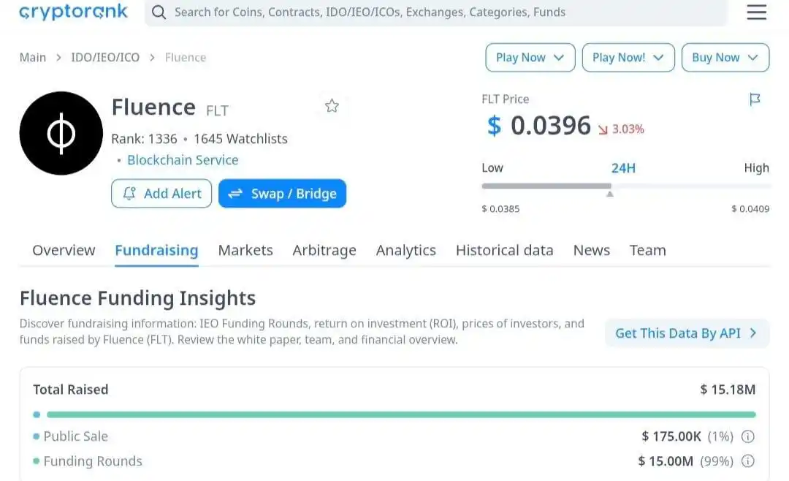Click the Fluence Funding Insights heading
The image size is (789, 481).
pyautogui.click(x=137, y=298)
